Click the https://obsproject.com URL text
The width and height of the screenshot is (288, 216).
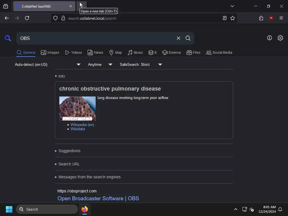coord(77,191)
